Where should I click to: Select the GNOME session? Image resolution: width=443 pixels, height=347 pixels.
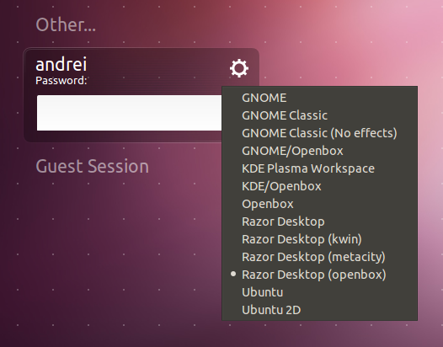pos(320,98)
